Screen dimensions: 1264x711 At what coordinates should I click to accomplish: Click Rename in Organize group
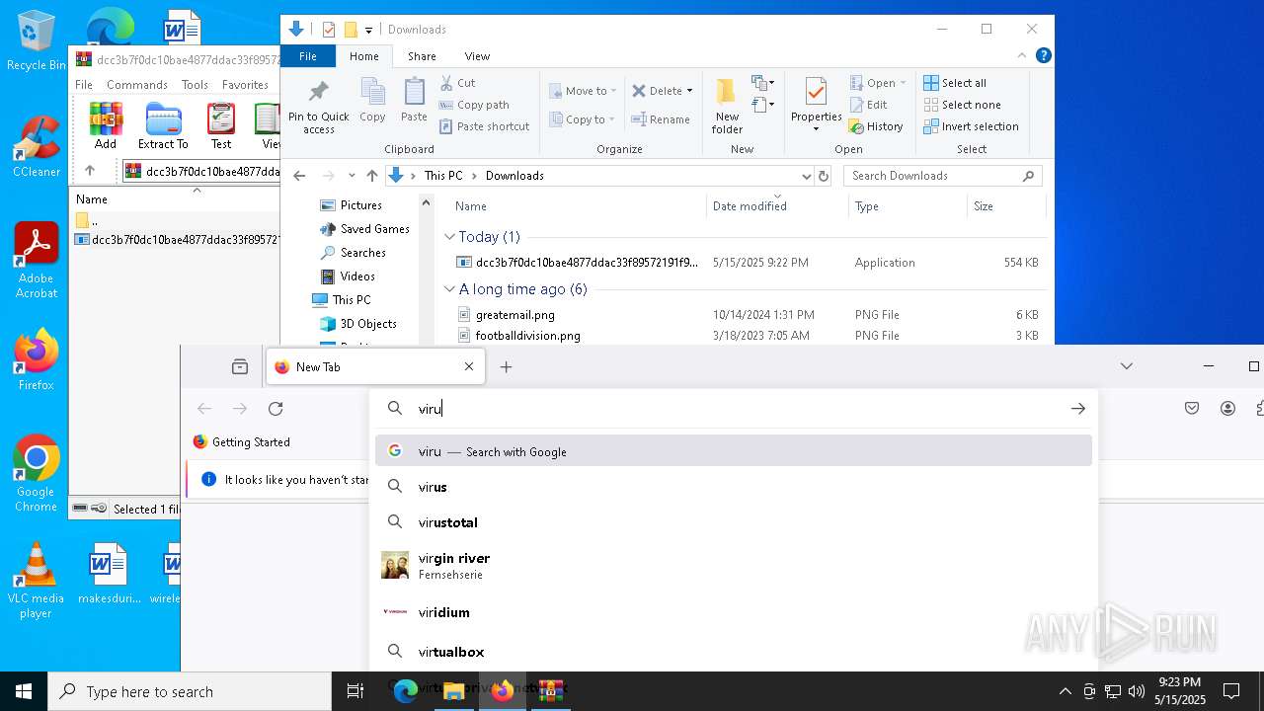[x=661, y=119]
